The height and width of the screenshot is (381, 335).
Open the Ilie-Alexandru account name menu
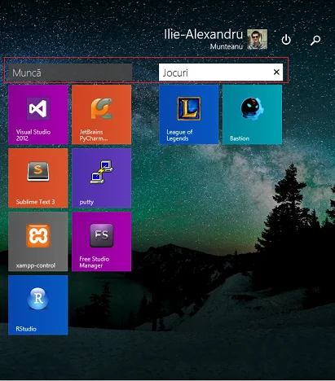[203, 39]
